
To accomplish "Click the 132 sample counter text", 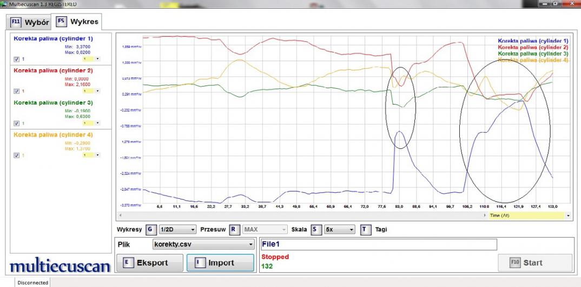I will (x=267, y=266).
